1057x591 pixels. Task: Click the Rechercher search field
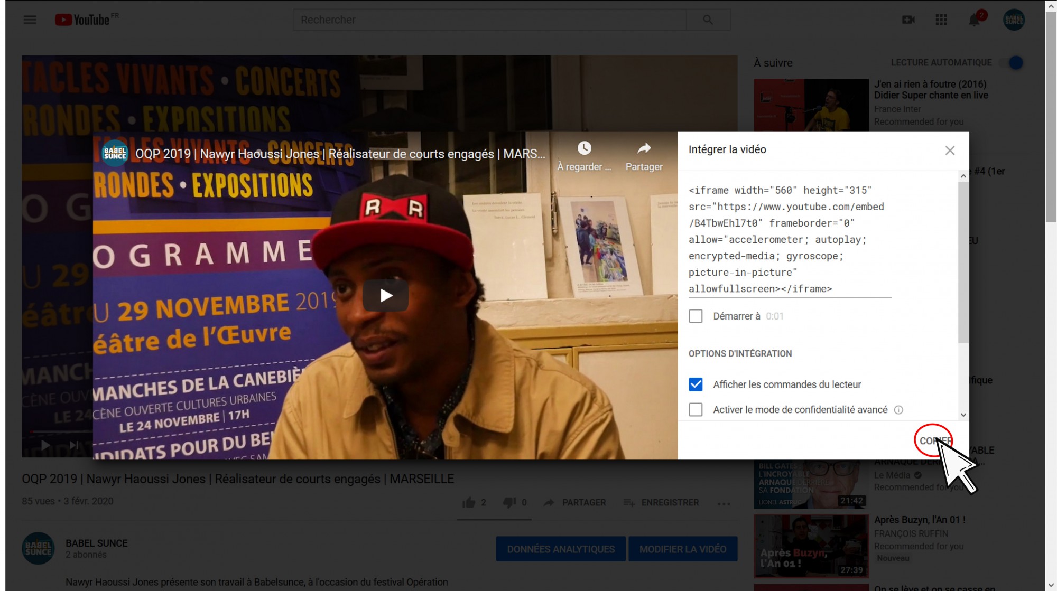[x=489, y=20]
